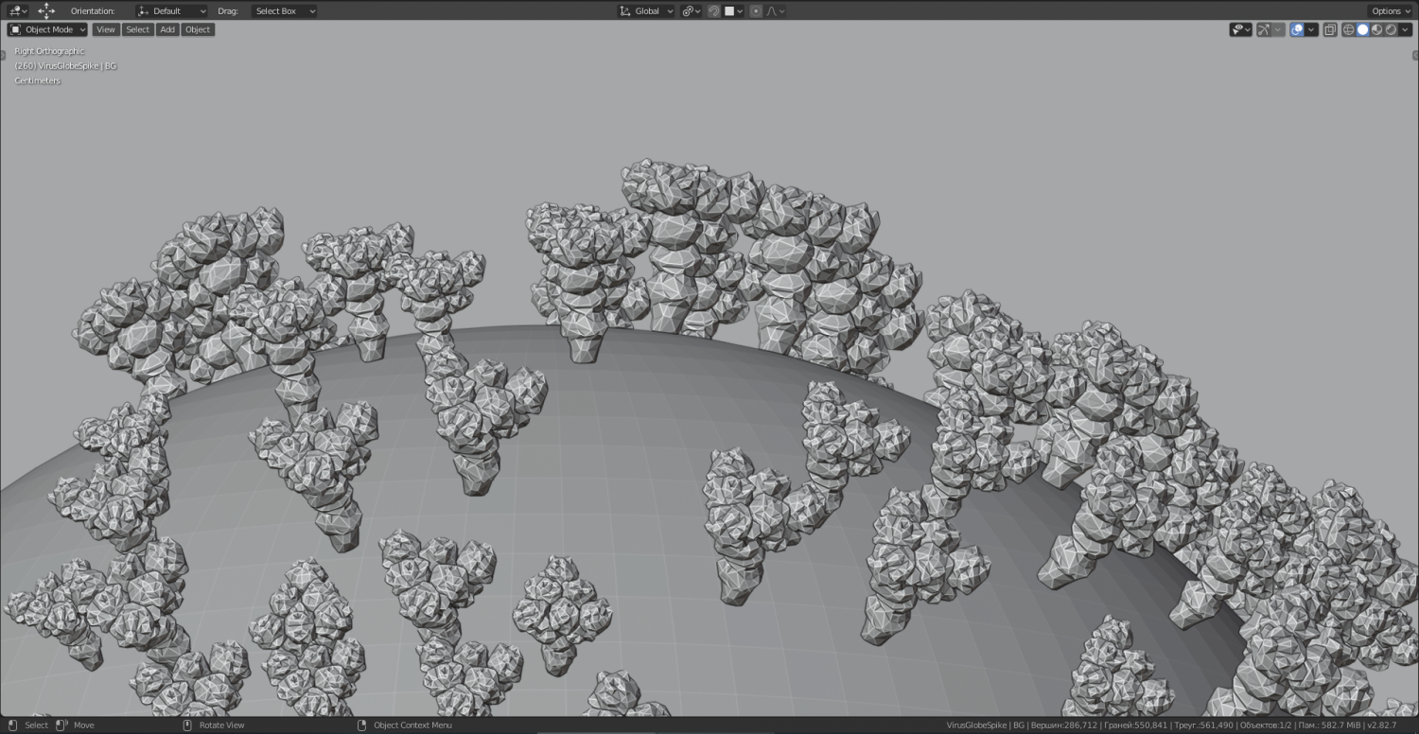The height and width of the screenshot is (734, 1419).
Task: Switch to material preview shading
Action: [1376, 29]
